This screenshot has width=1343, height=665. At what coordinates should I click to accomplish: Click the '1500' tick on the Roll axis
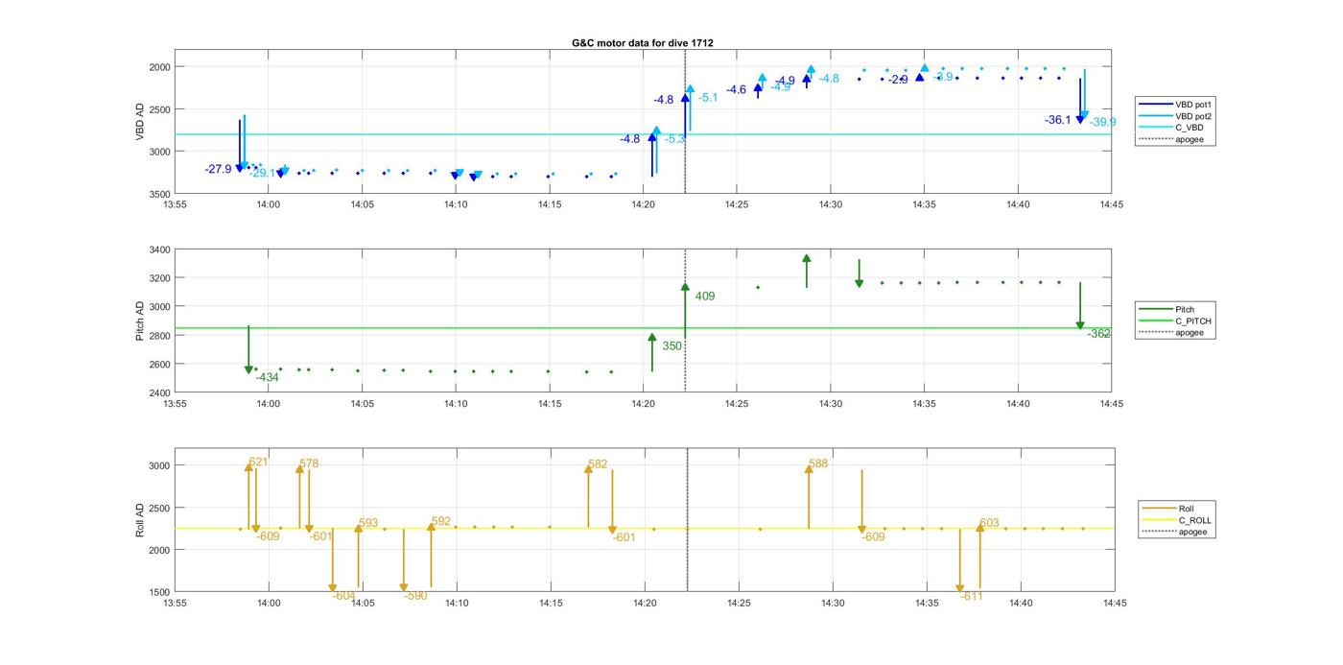coord(159,592)
